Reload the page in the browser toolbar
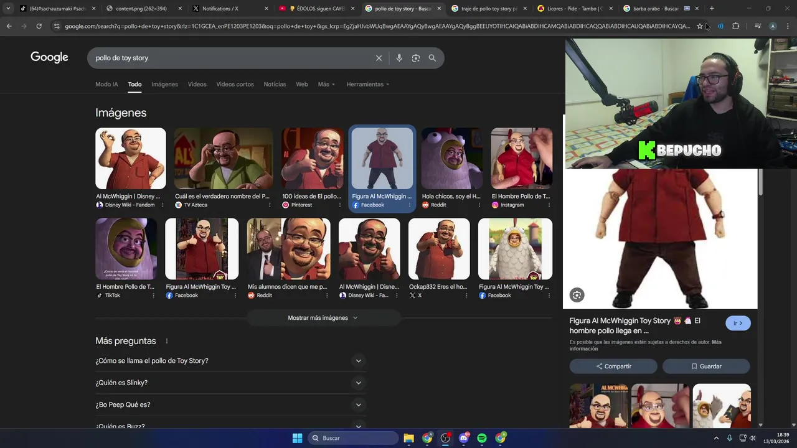Image resolution: width=797 pixels, height=448 pixels. pos(39,26)
